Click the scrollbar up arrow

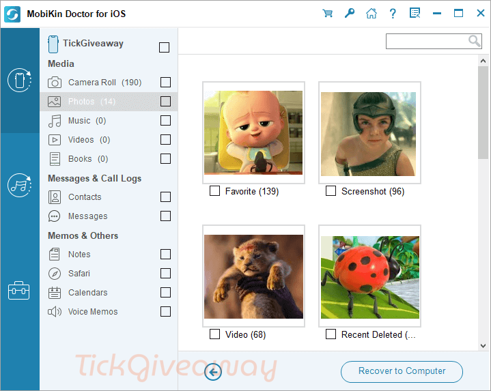[483, 61]
